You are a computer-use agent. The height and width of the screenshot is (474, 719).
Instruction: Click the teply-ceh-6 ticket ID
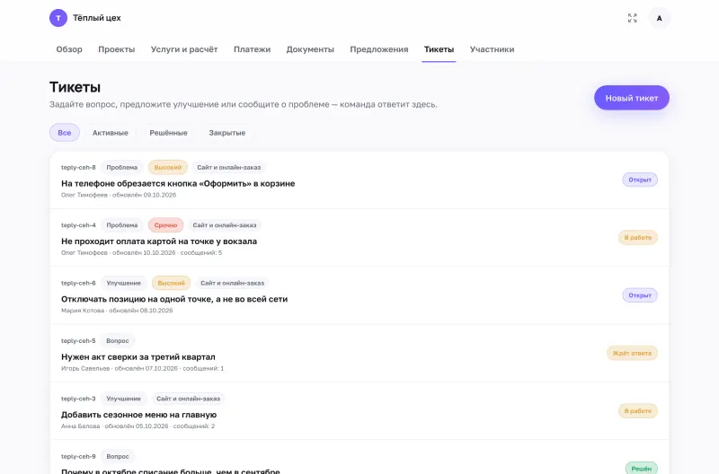[78, 283]
